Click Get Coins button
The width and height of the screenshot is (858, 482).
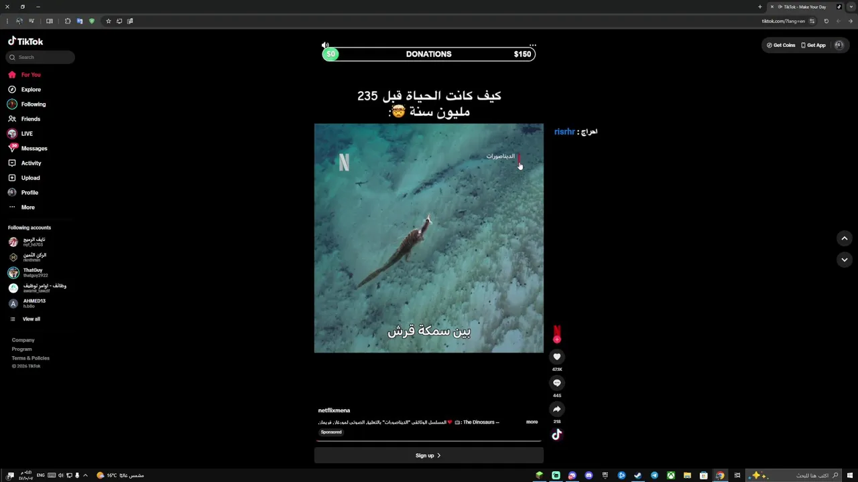pos(781,45)
